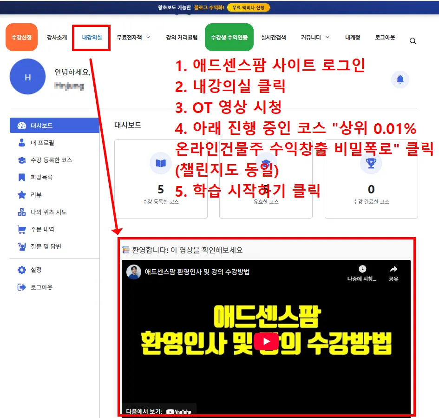Screen dimensions: 439x418
Task: Click the graduation cap icon beside 수강 등록한 코스
Action: [22, 160]
